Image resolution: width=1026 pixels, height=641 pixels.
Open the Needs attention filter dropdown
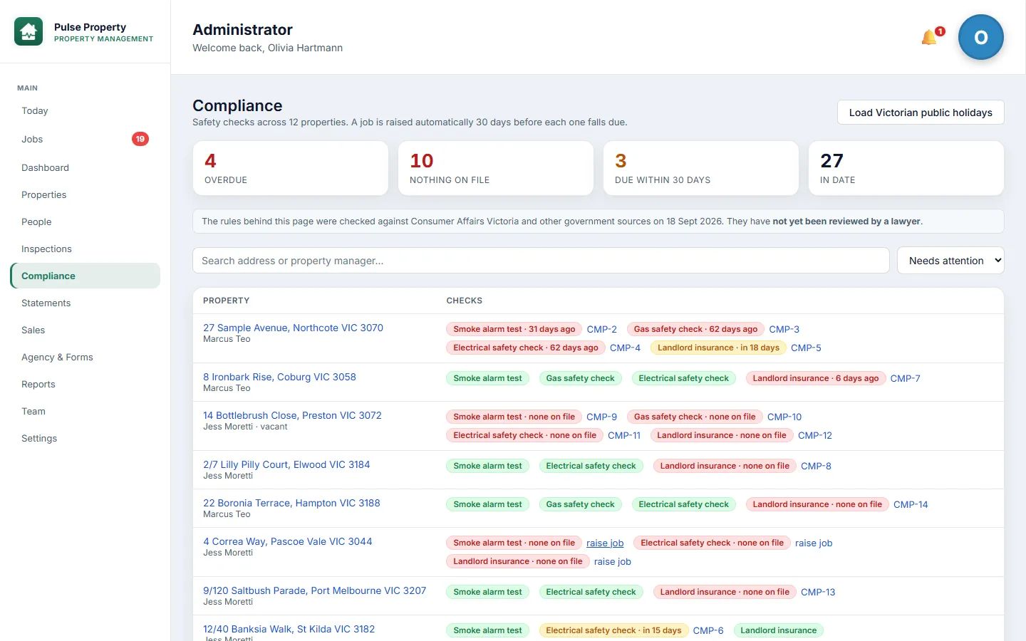coord(950,261)
